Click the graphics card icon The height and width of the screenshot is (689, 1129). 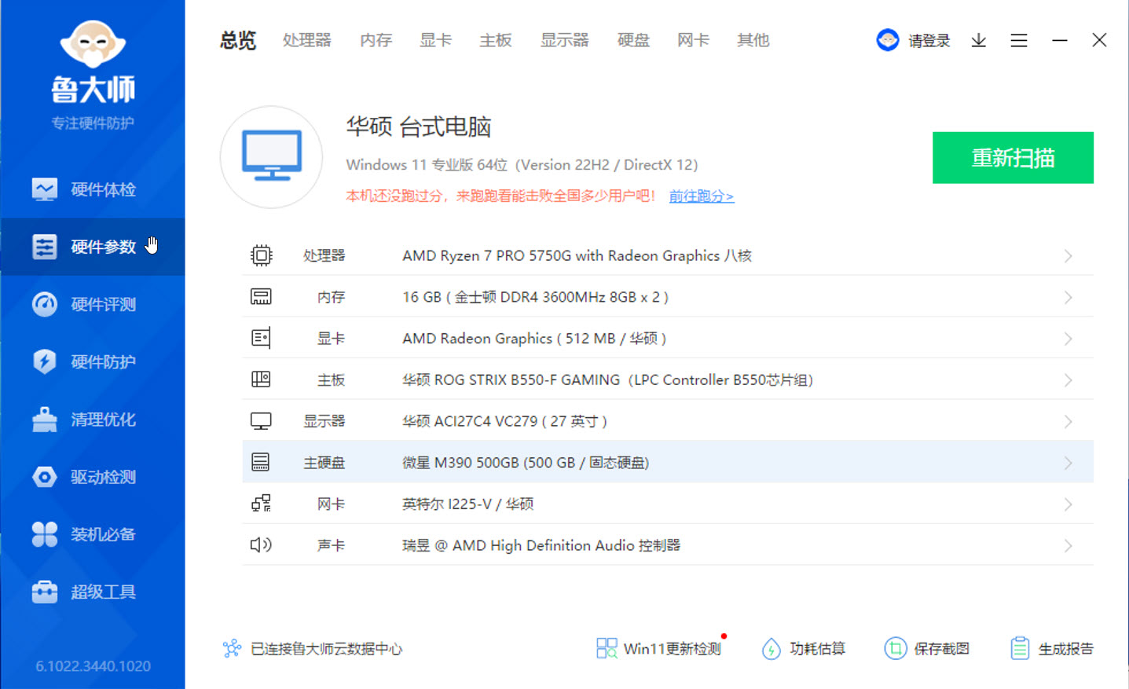261,338
